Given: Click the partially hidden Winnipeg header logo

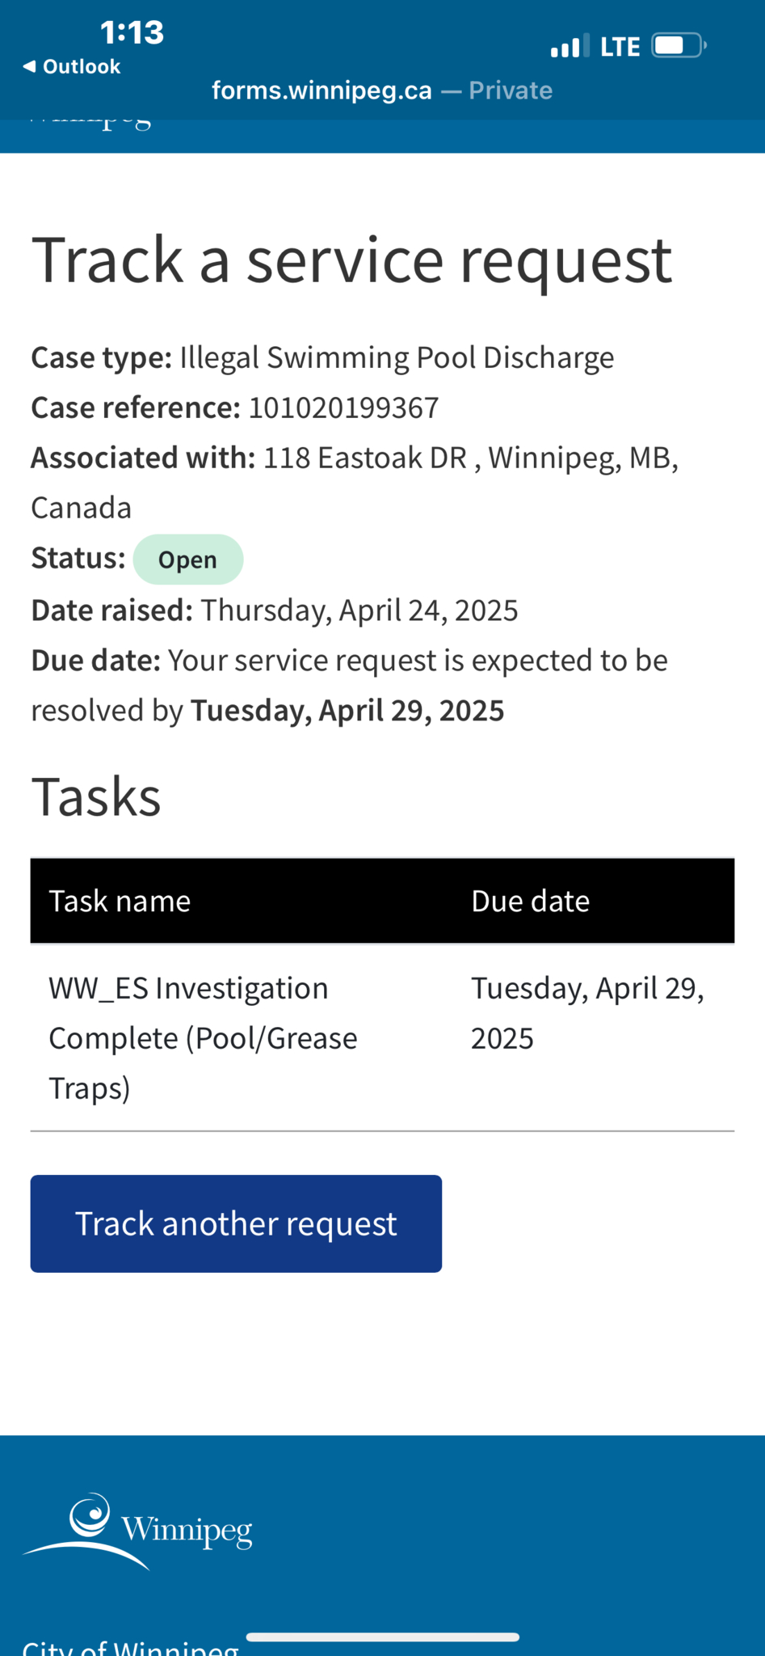Looking at the screenshot, I should pyautogui.click(x=90, y=124).
